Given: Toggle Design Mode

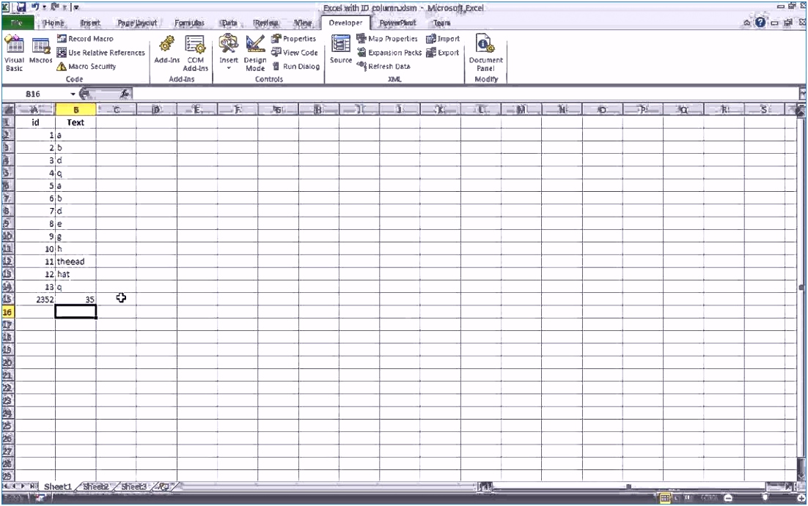Looking at the screenshot, I should [255, 53].
